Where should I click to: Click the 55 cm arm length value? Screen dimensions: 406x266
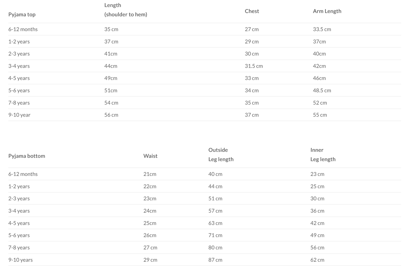pos(320,115)
